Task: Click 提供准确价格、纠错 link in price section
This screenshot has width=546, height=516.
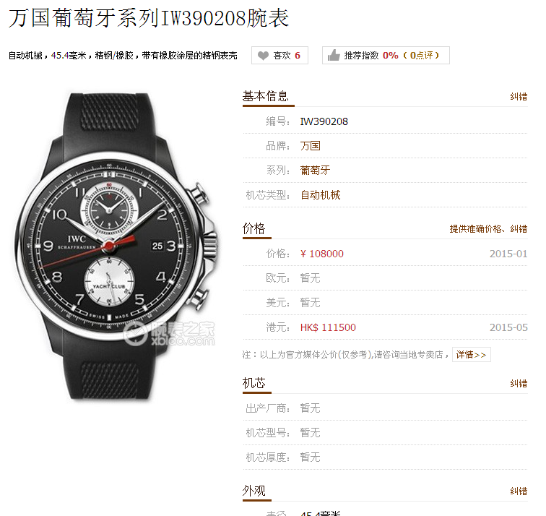Action: (488, 229)
